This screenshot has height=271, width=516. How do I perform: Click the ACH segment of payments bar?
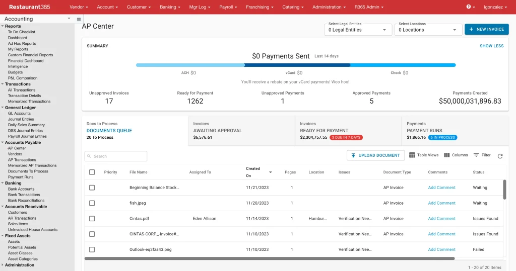click(190, 65)
